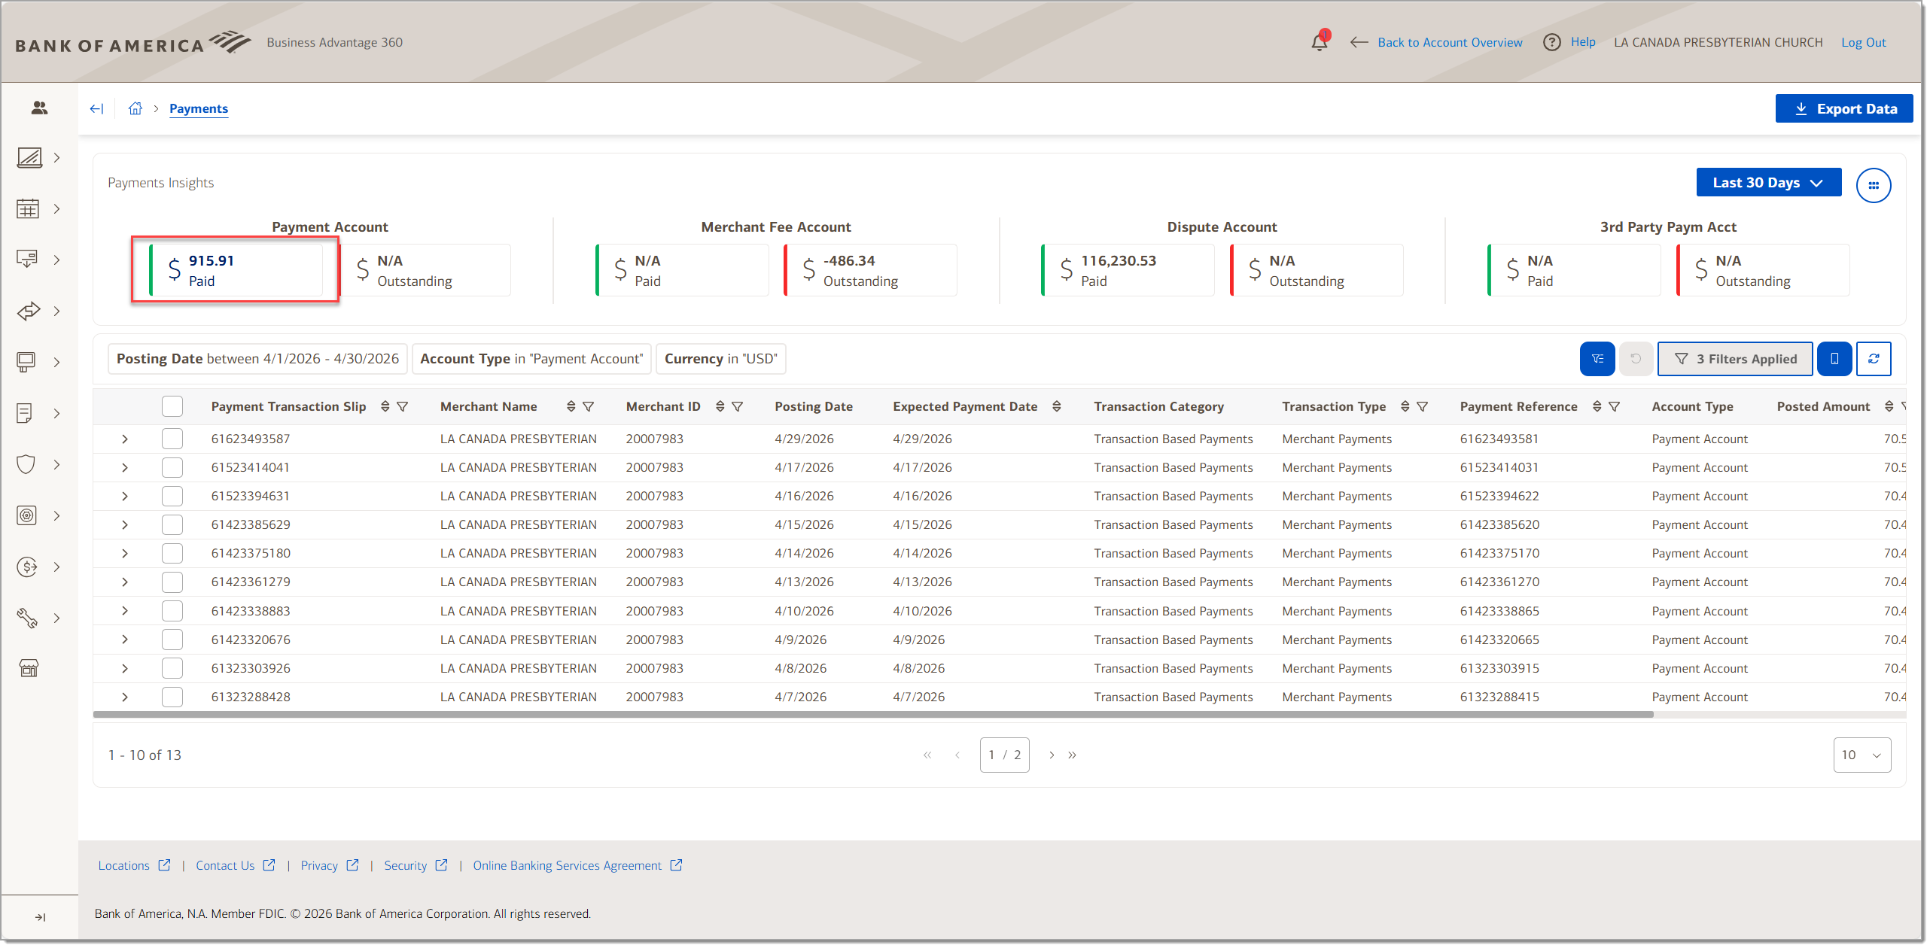
Task: Open the target circle sidebar icon
Action: (27, 515)
